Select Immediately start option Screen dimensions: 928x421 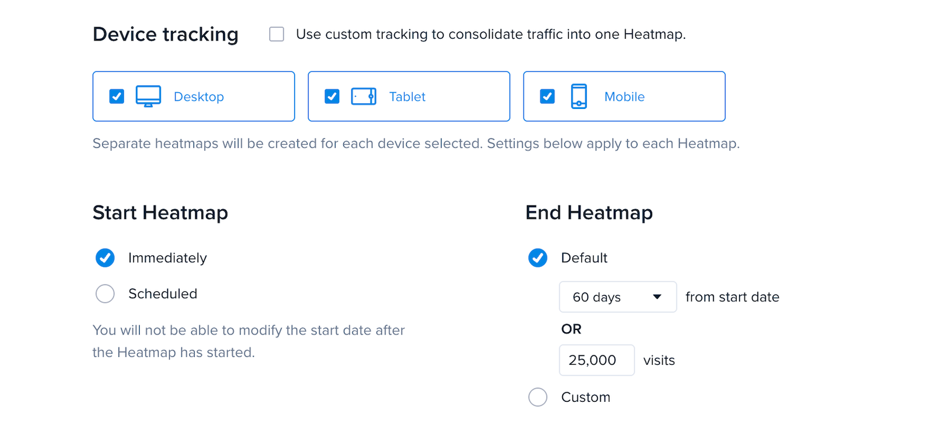105,258
